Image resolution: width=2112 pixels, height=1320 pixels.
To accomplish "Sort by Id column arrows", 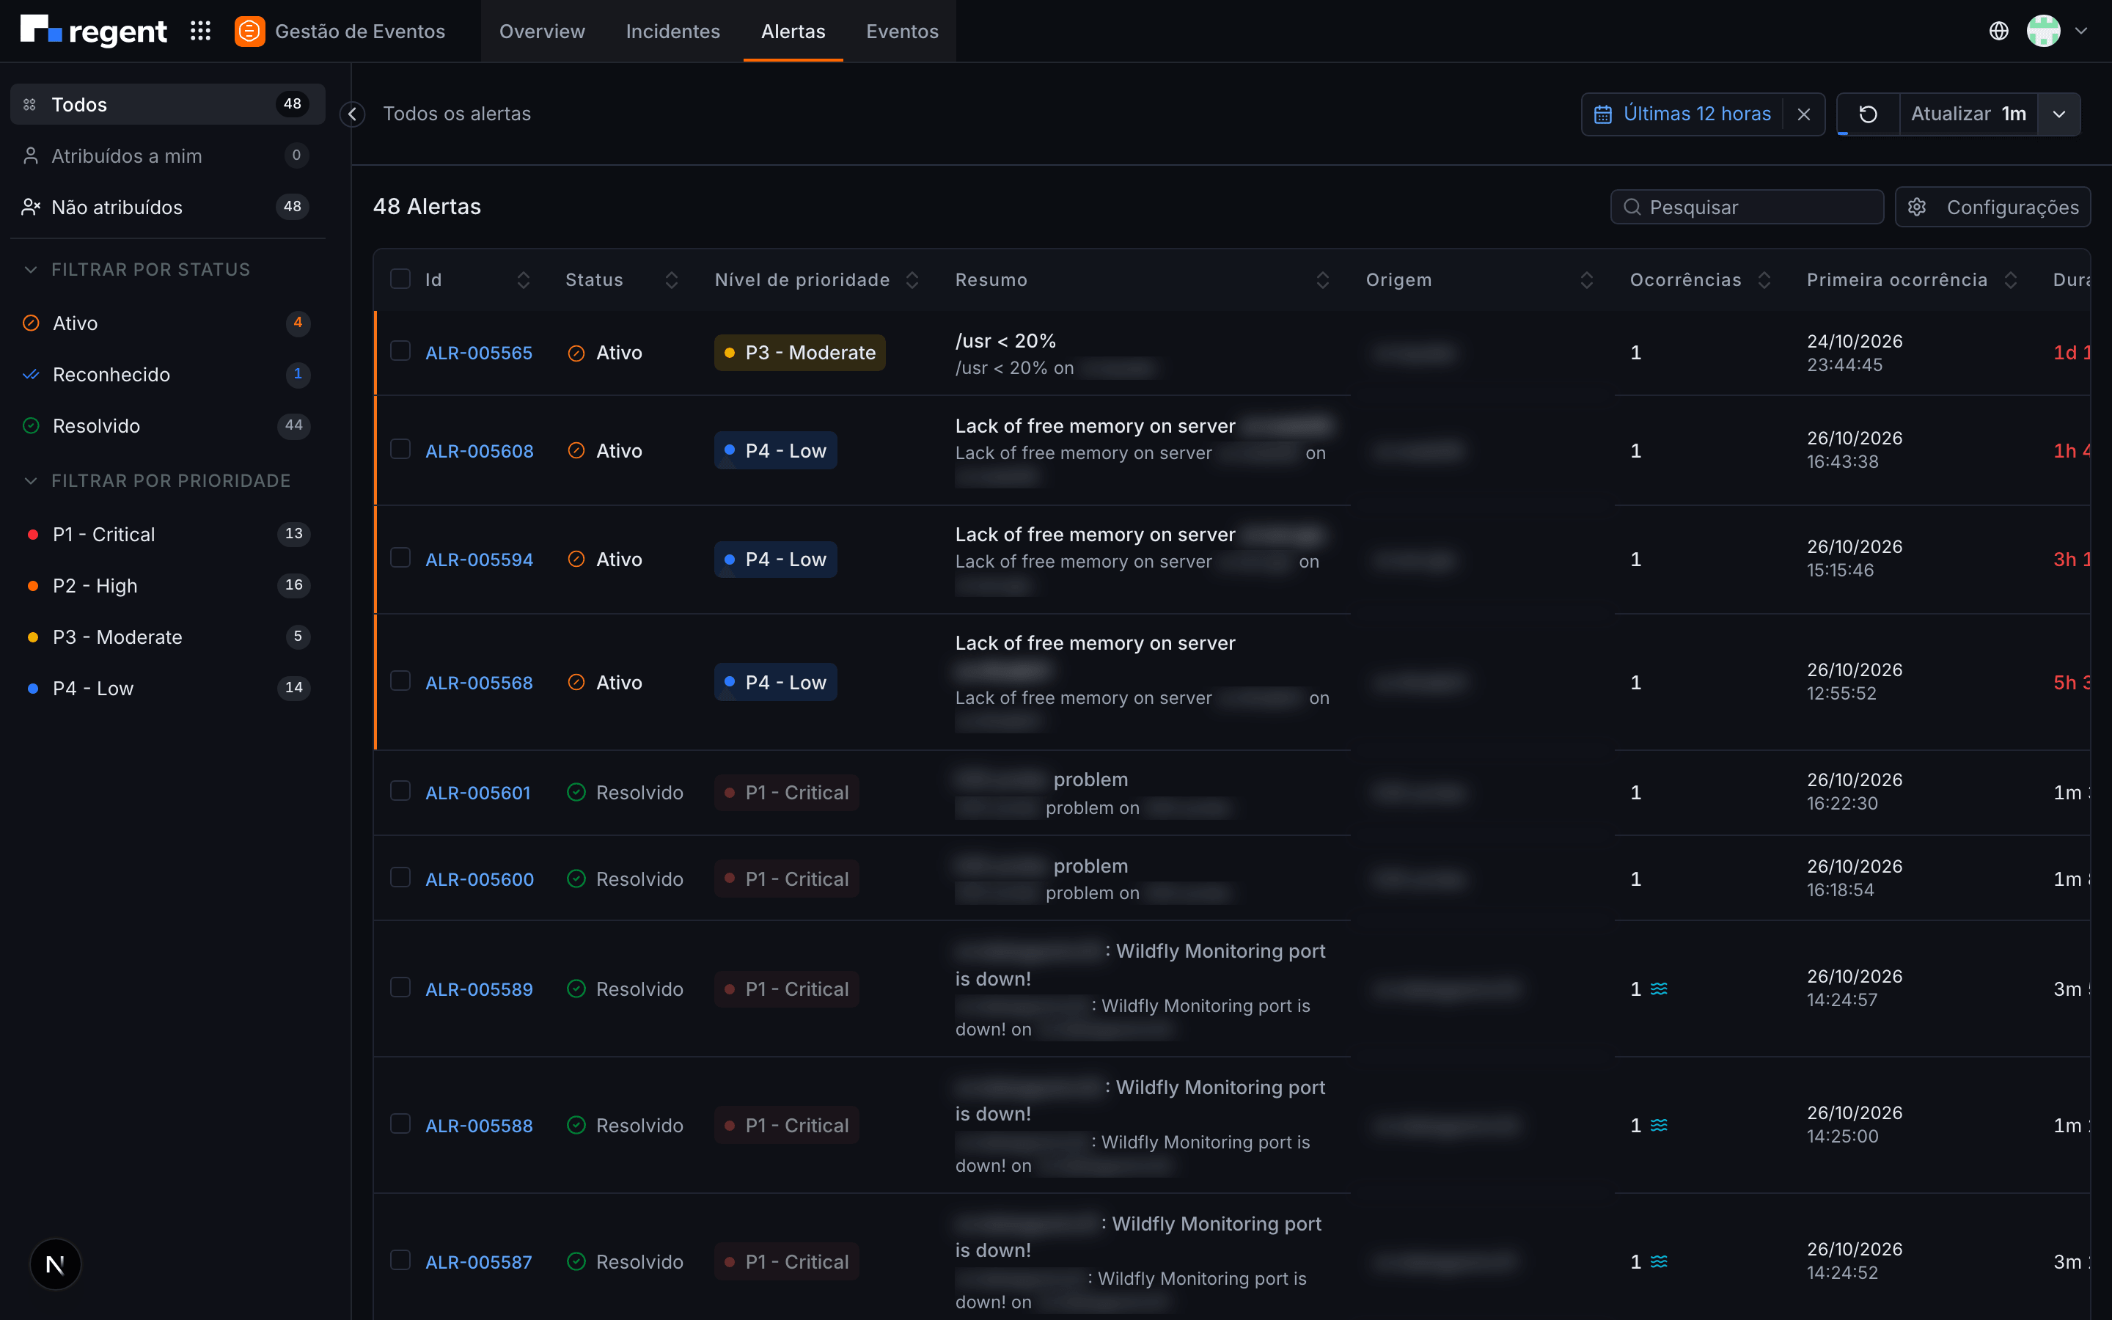I will pyautogui.click(x=524, y=280).
